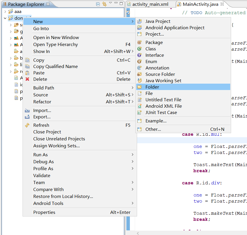This screenshot has height=235, width=247.
Task: Click the Enum icon in the New submenu
Action: pos(140,61)
